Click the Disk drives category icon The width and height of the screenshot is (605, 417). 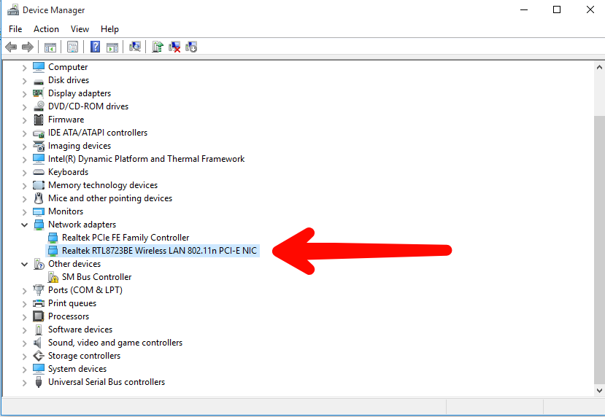point(39,82)
